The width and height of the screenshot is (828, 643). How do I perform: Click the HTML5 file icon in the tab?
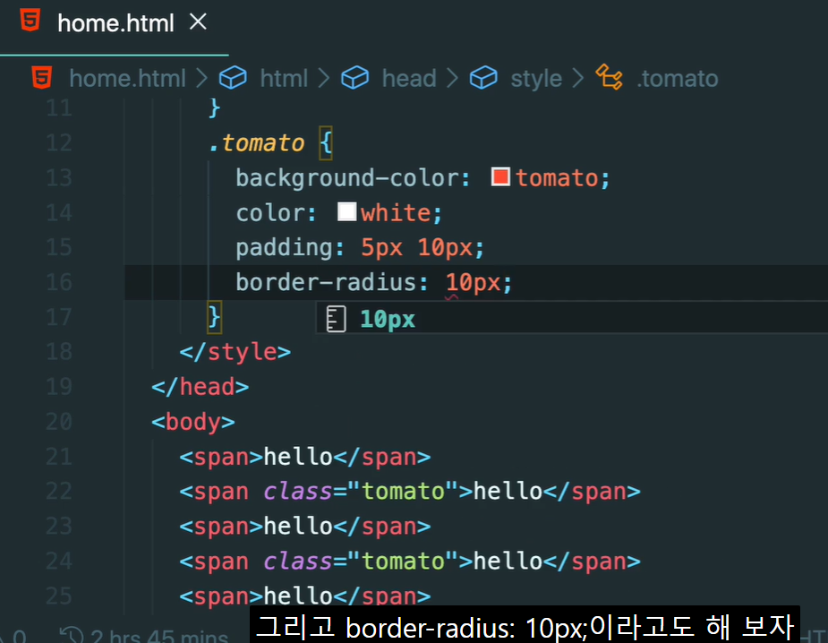30,21
